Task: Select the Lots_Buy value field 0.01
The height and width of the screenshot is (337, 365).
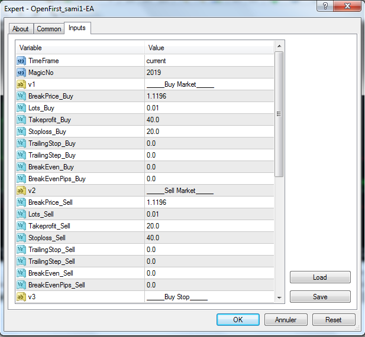Action: pyautogui.click(x=207, y=108)
